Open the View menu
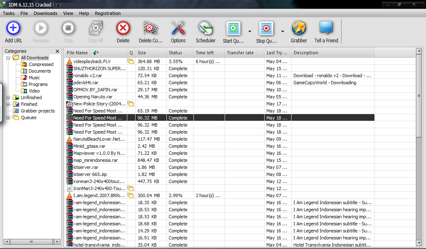The image size is (426, 249). tap(68, 13)
